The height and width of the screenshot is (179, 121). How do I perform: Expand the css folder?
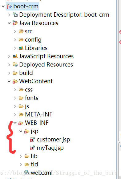[15, 90]
